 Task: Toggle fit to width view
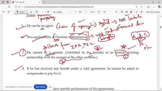point(80,12)
